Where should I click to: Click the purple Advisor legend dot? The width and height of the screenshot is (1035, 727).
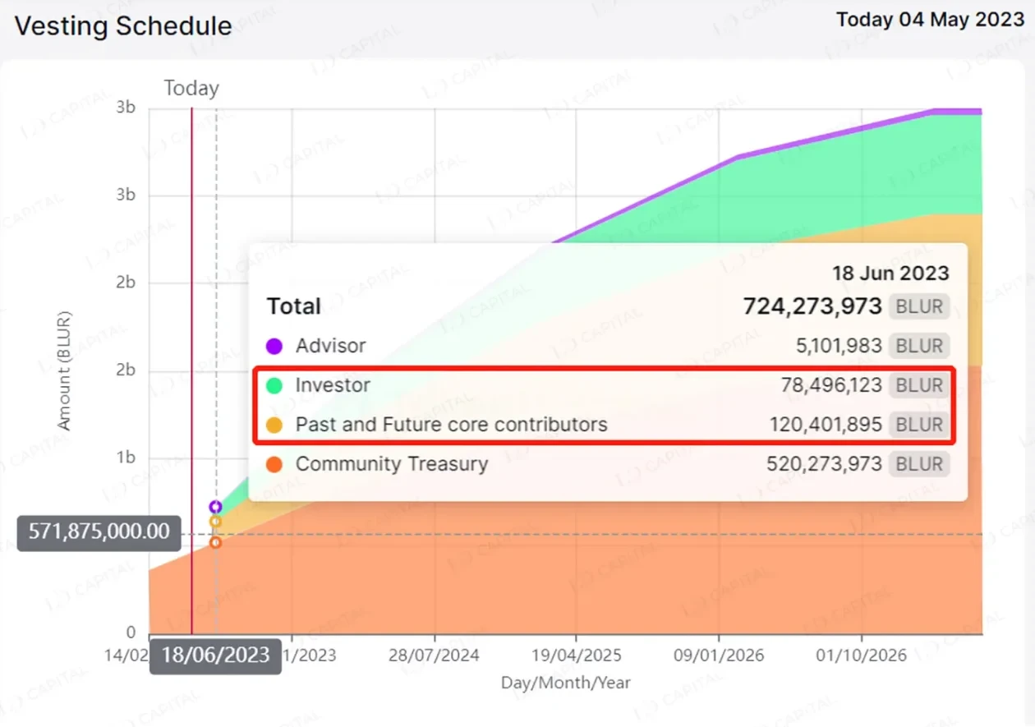click(x=274, y=346)
